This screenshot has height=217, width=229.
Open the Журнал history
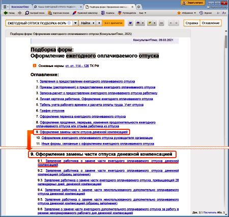point(206,13)
